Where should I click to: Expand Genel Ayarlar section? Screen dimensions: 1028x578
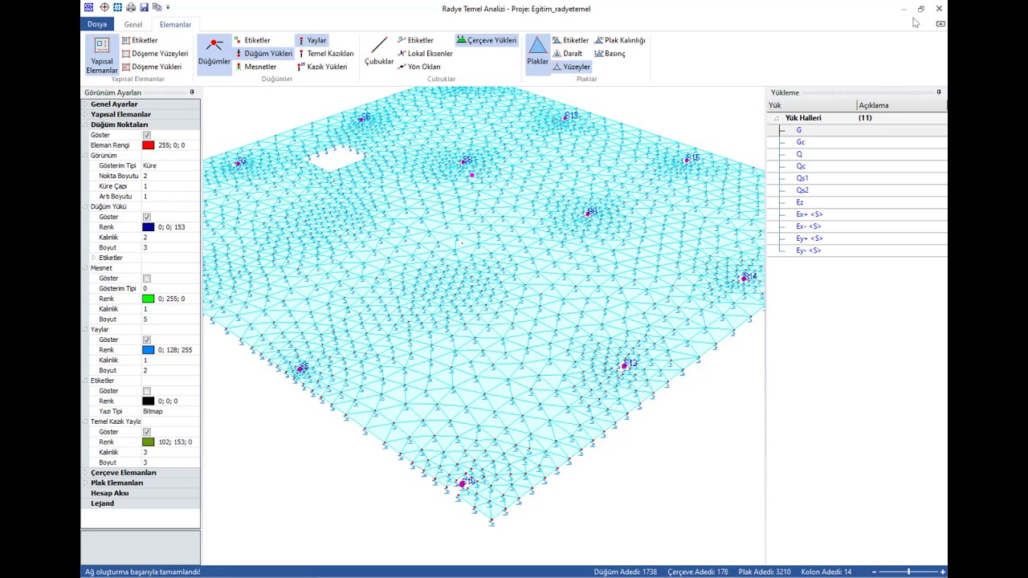click(x=86, y=104)
